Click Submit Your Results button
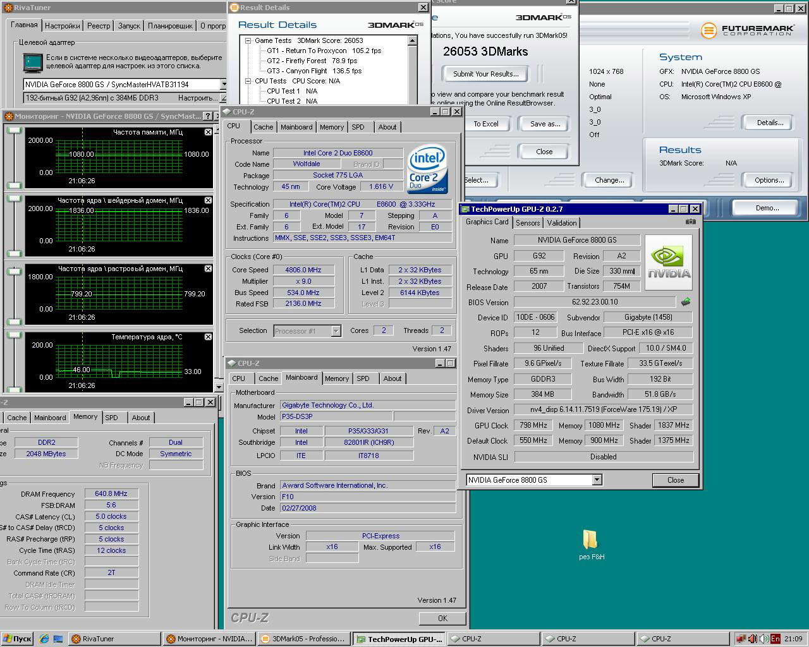Viewport: 809px width, 647px height. point(485,74)
